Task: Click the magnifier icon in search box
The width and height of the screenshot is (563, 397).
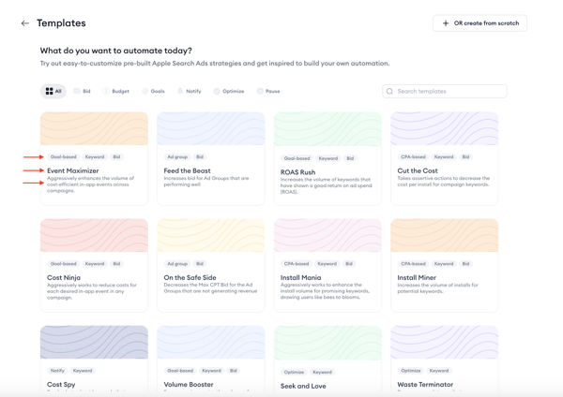Action: 389,92
